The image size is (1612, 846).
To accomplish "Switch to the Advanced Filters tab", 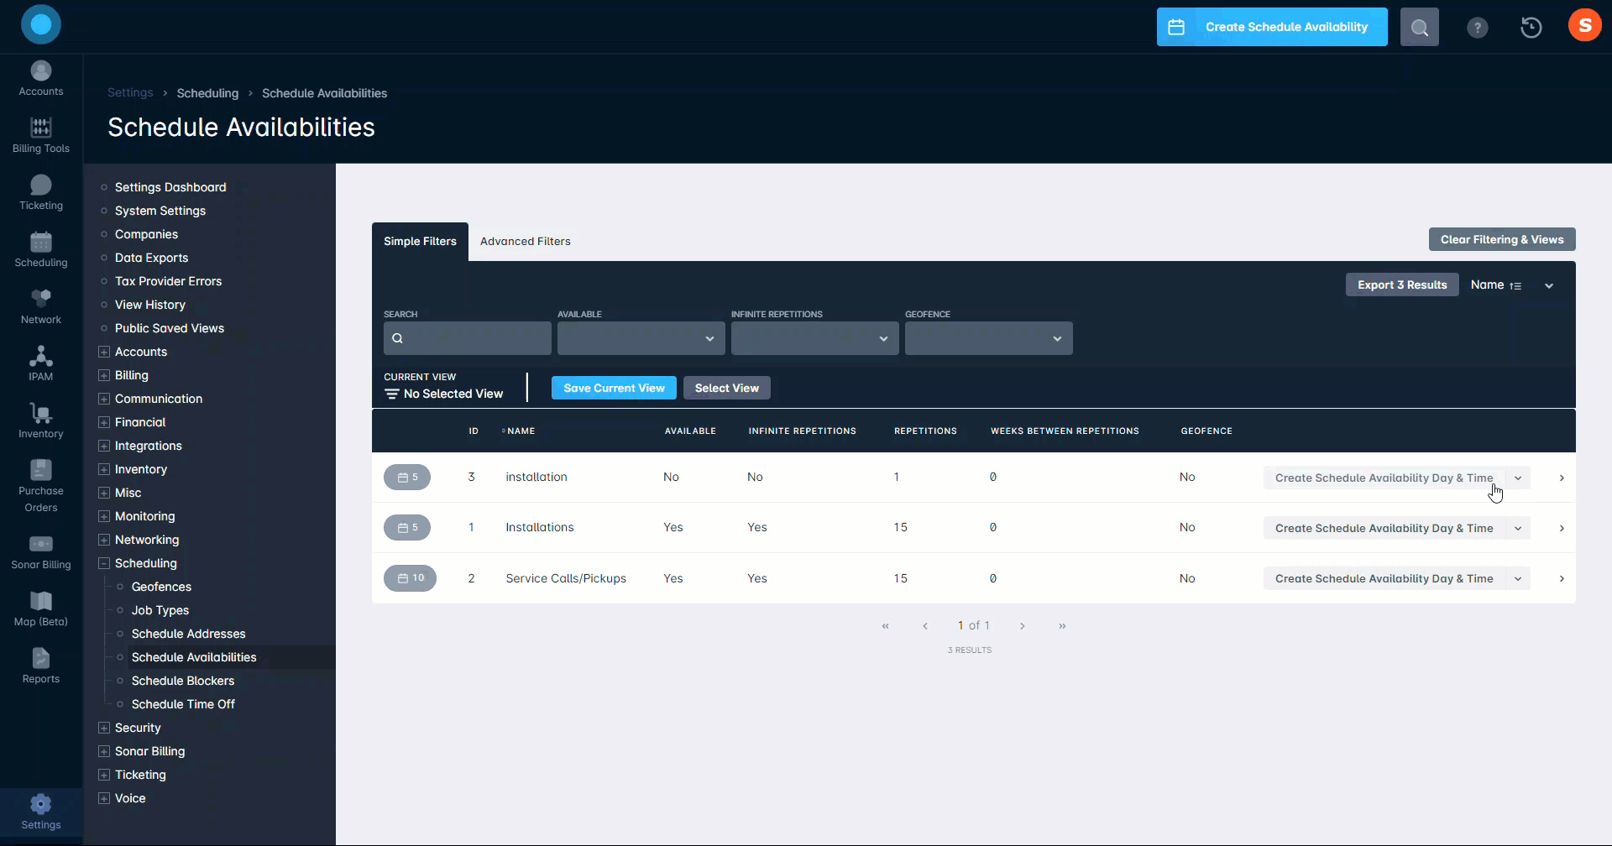I will 526,242.
